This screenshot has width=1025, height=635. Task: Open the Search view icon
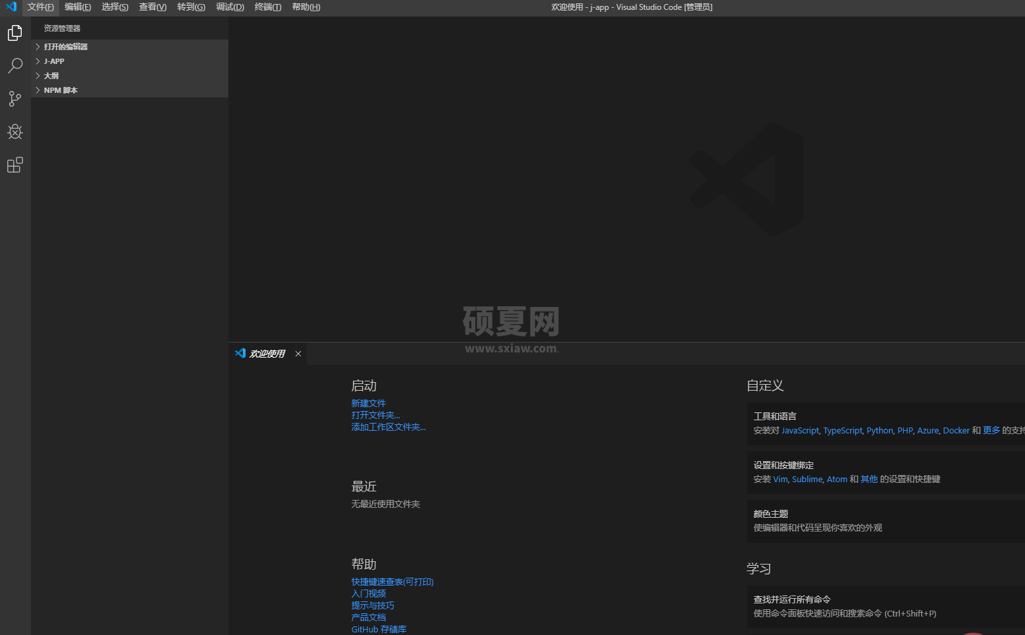click(x=15, y=66)
